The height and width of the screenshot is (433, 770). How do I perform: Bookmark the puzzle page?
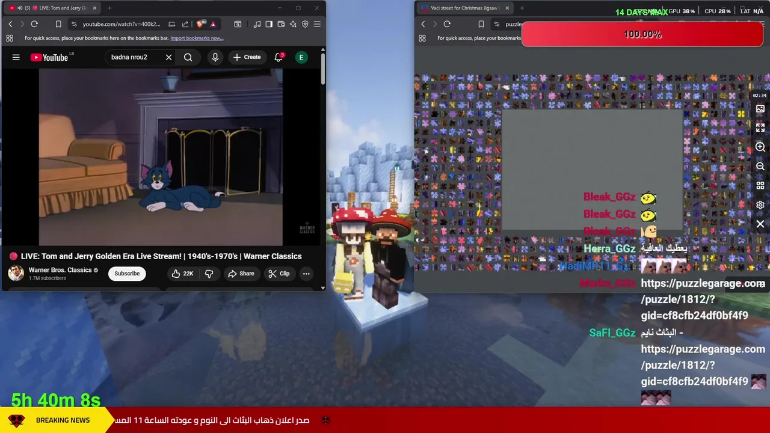481,24
